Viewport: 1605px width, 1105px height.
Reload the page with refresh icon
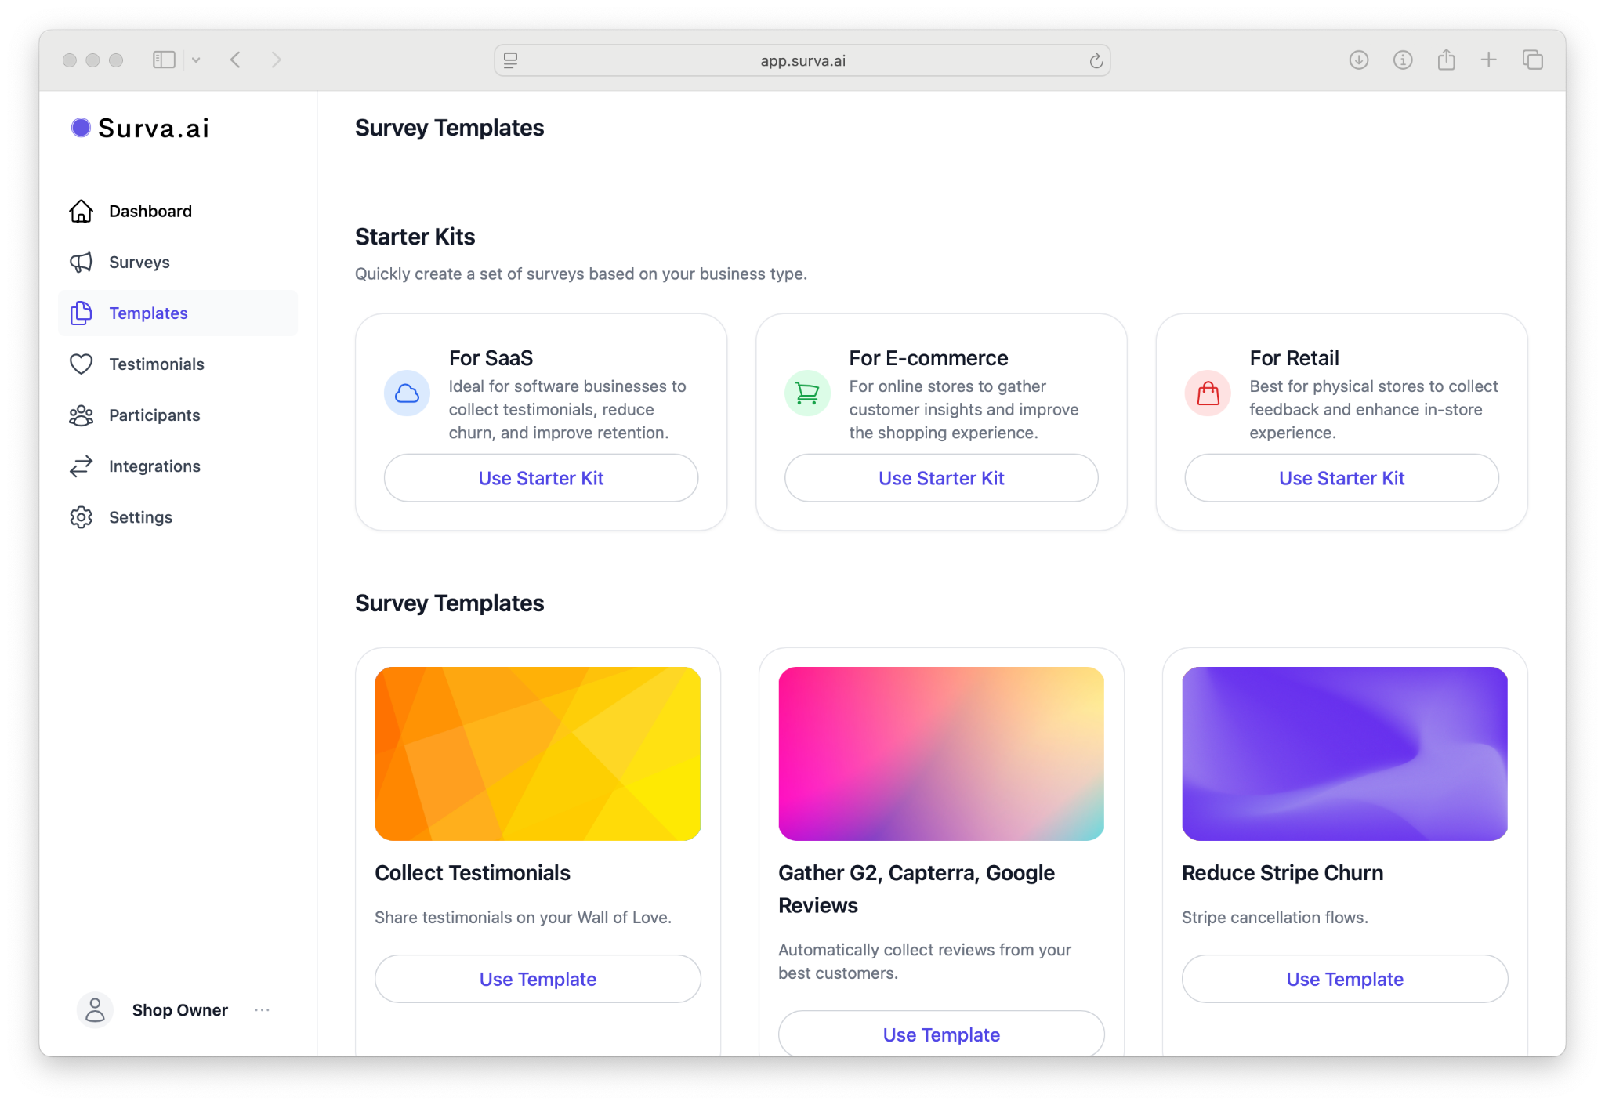pyautogui.click(x=1096, y=60)
